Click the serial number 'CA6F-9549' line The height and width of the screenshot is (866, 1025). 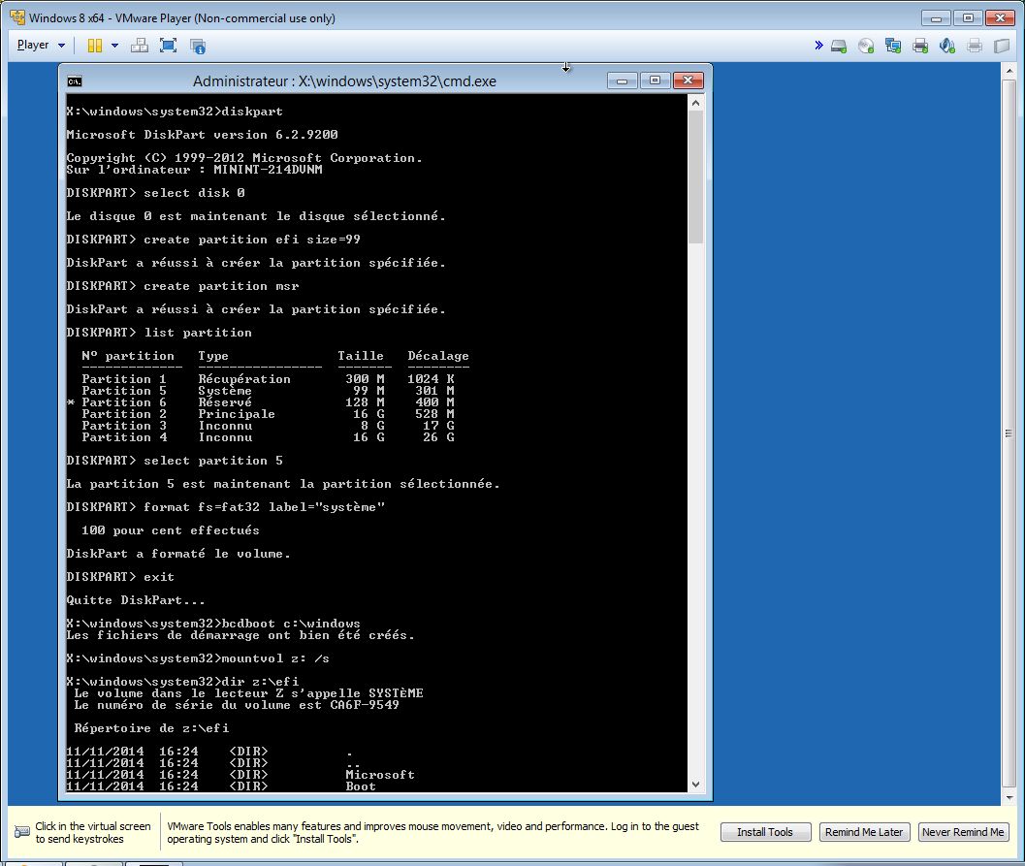click(237, 705)
